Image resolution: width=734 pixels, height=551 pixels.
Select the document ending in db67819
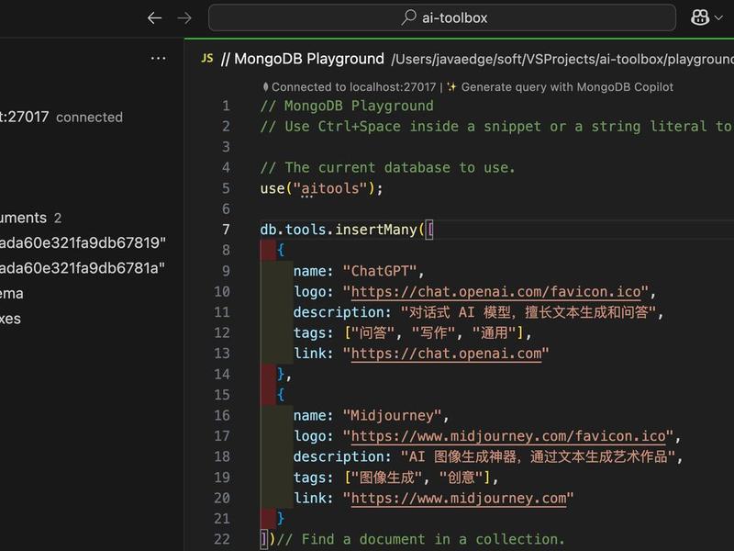(x=83, y=242)
